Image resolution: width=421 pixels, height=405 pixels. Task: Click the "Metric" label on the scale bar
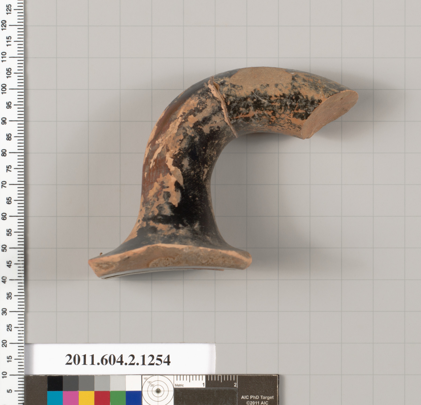click(x=179, y=385)
